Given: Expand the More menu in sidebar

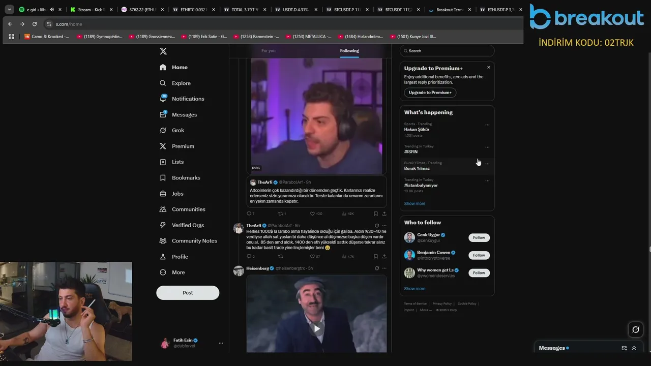Looking at the screenshot, I should point(172,272).
